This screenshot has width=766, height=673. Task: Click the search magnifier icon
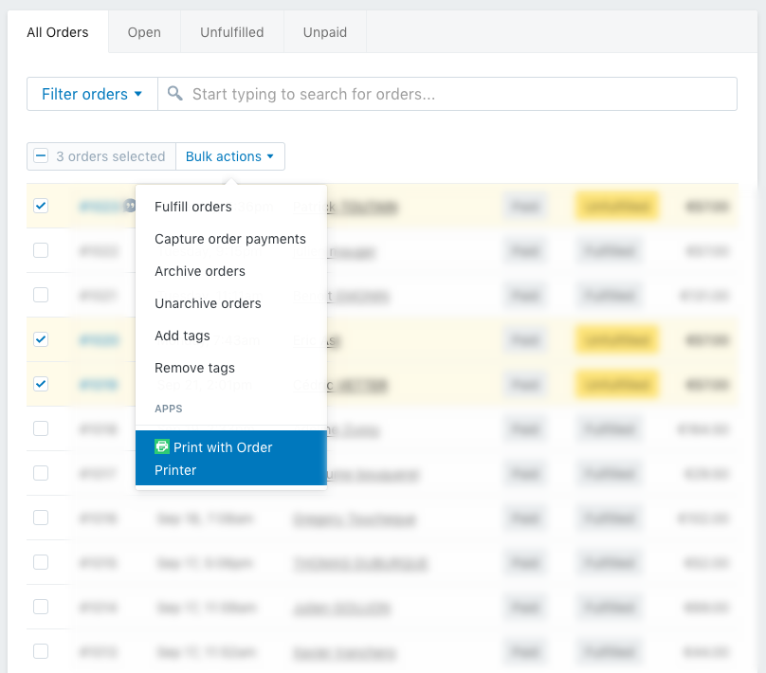(x=174, y=94)
